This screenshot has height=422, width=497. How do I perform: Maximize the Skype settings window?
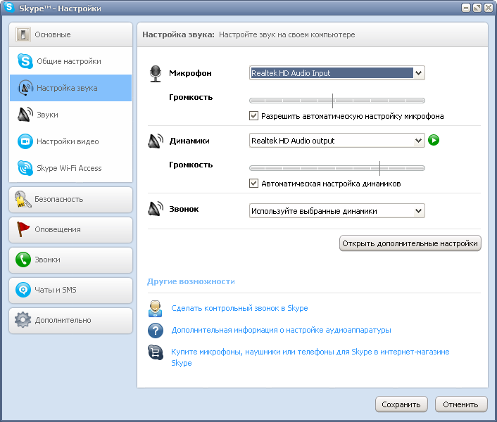477,8
